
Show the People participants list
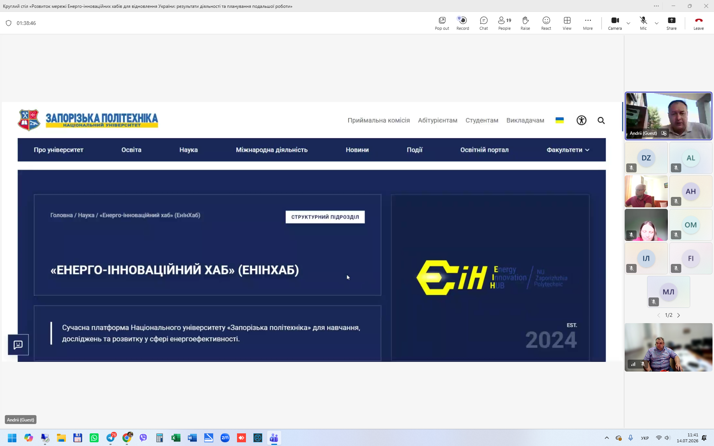click(x=504, y=23)
